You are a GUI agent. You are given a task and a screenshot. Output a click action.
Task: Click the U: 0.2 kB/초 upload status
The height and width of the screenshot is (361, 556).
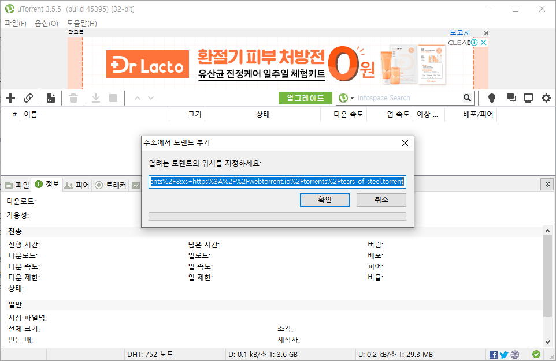pyautogui.click(x=395, y=354)
